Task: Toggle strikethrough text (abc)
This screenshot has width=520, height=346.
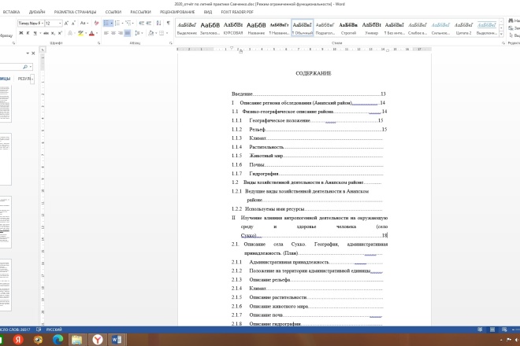Action: click(46, 33)
